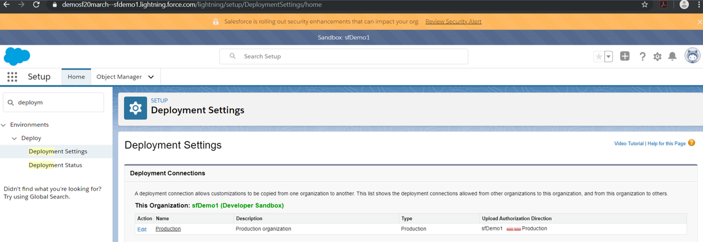Open the Help for this Page link
Image resolution: width=703 pixels, height=242 pixels.
(x=666, y=143)
